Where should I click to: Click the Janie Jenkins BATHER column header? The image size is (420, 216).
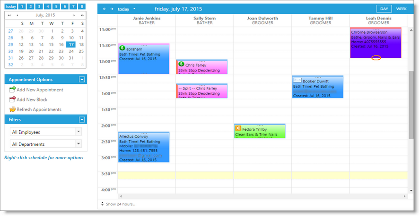[147, 20]
